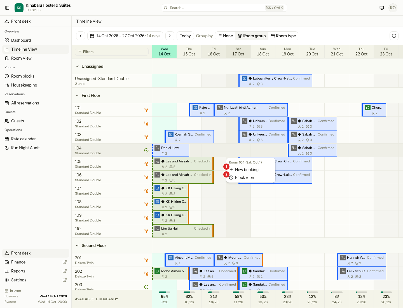
Task: Set Group by to Room group
Action: [x=252, y=36]
